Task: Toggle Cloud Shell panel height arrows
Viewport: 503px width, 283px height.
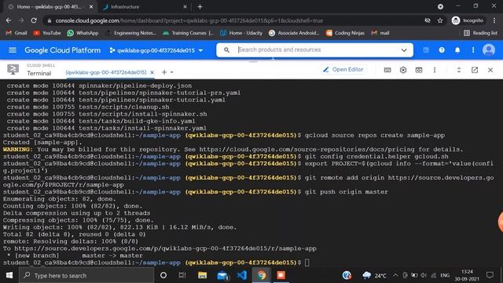Action: (459, 70)
